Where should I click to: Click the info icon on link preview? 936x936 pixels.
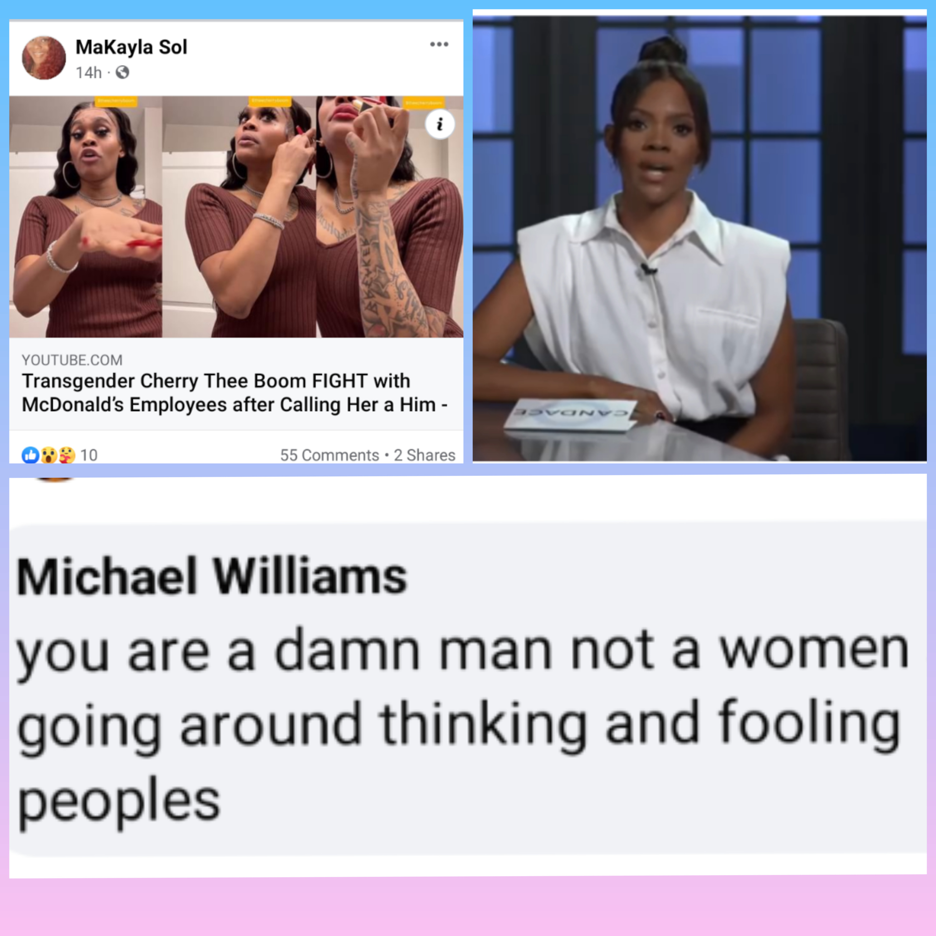point(439,124)
